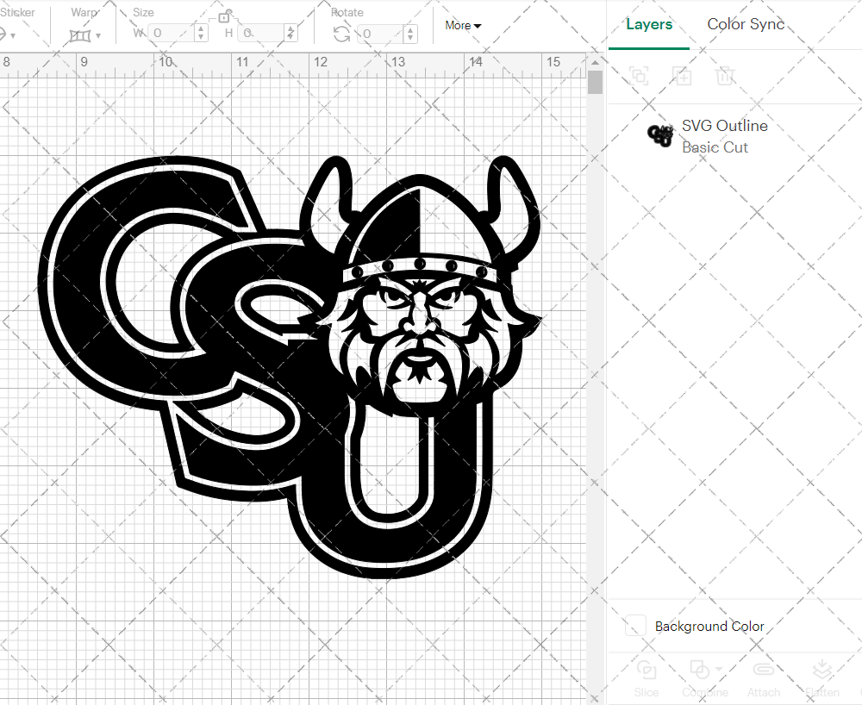Switch to the Color Sync tab
Image resolution: width=862 pixels, height=705 pixels.
pyautogui.click(x=745, y=24)
